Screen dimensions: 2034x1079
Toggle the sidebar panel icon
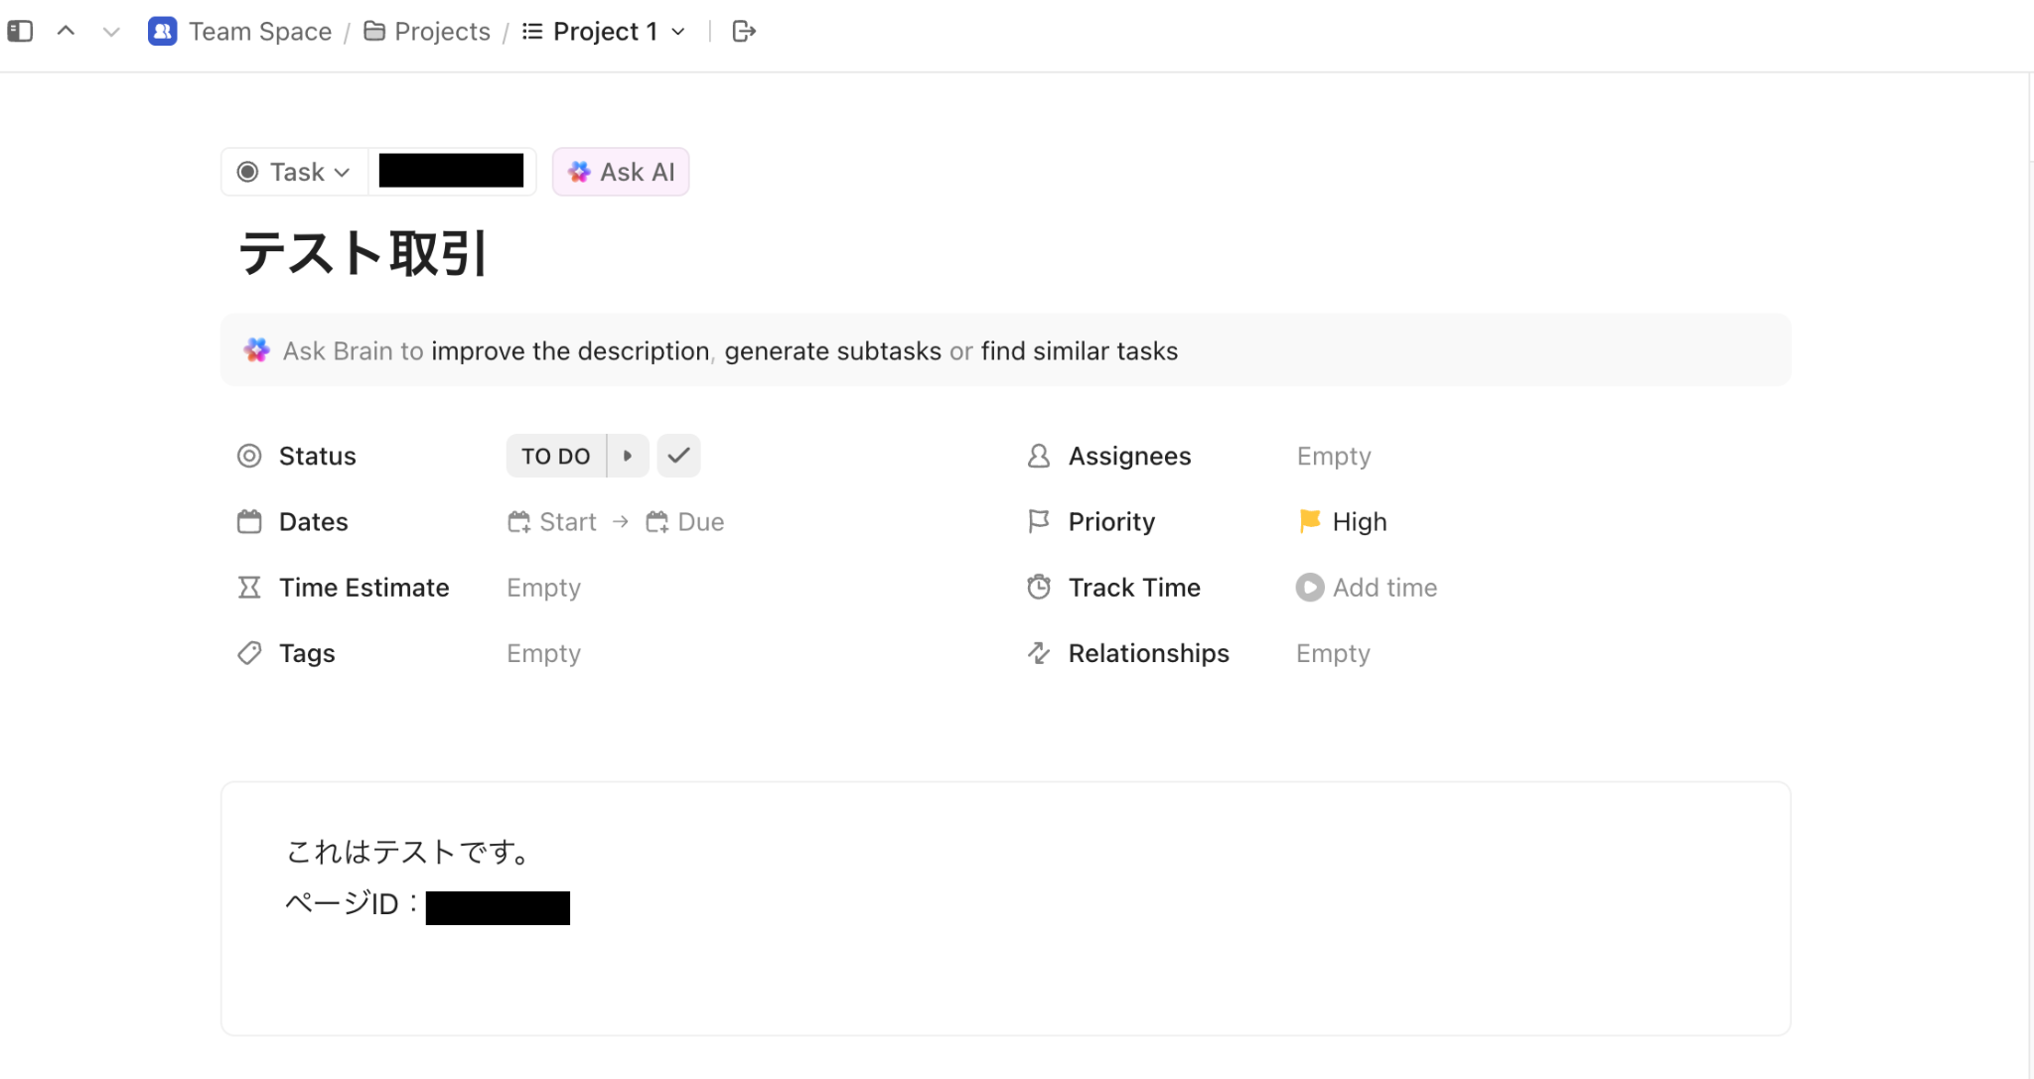(x=20, y=32)
